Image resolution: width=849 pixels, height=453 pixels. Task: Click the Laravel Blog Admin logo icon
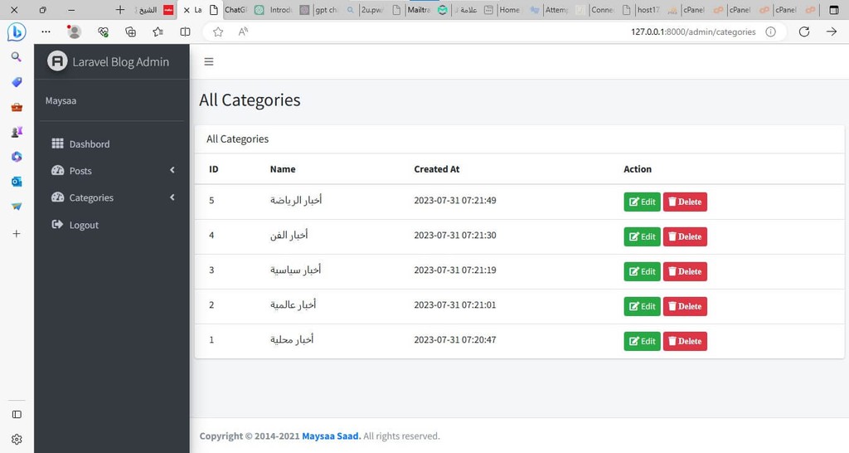(57, 61)
